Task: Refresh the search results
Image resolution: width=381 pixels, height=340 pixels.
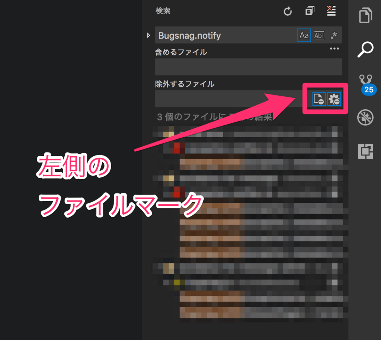Action: (287, 11)
